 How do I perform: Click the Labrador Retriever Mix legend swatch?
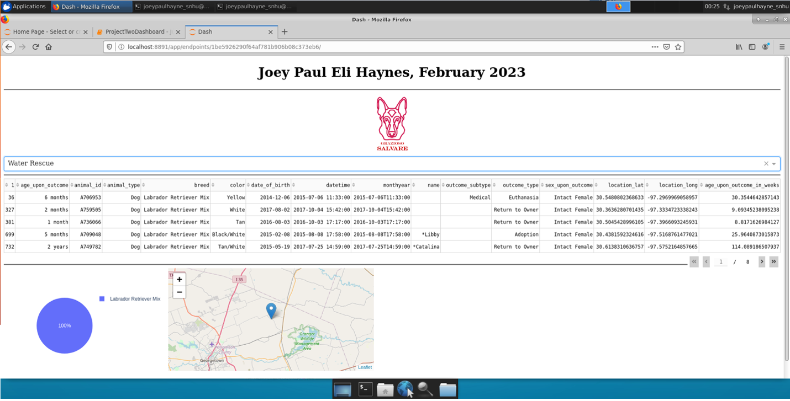click(101, 298)
